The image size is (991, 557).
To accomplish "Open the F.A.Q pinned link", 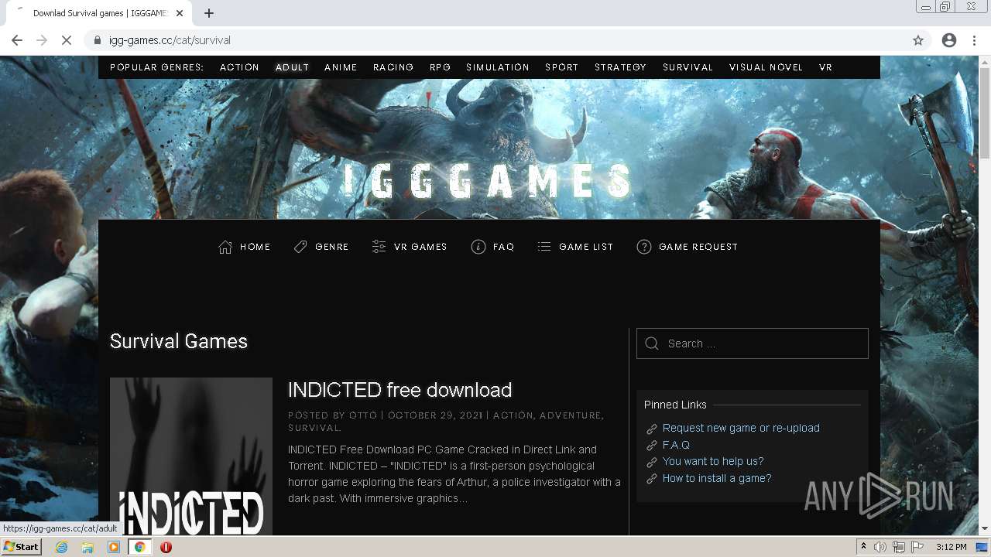I will 676,445.
